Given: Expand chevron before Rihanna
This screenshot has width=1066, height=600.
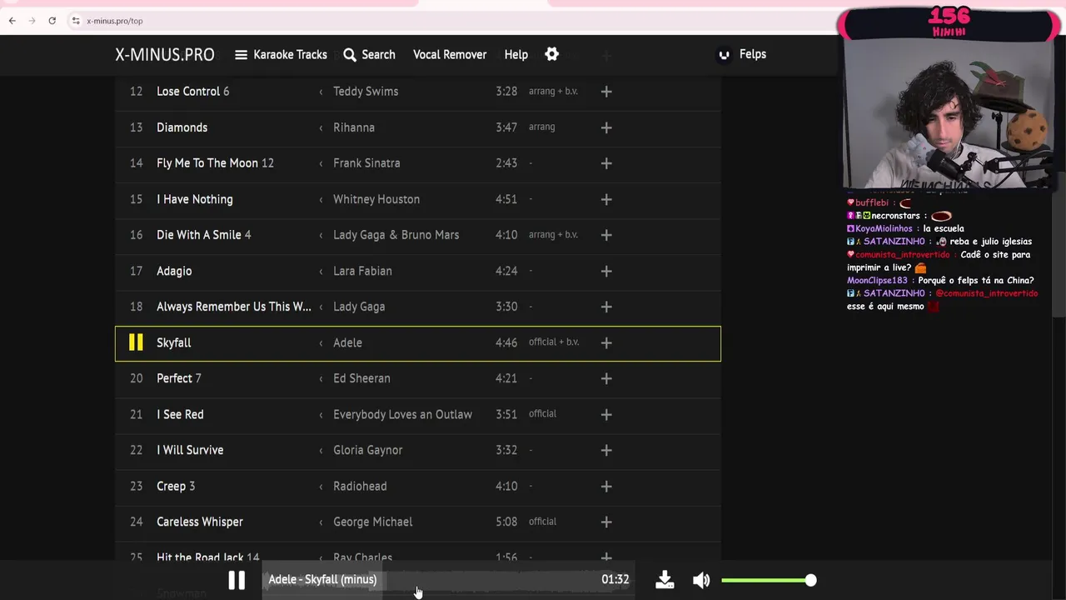Looking at the screenshot, I should (321, 127).
